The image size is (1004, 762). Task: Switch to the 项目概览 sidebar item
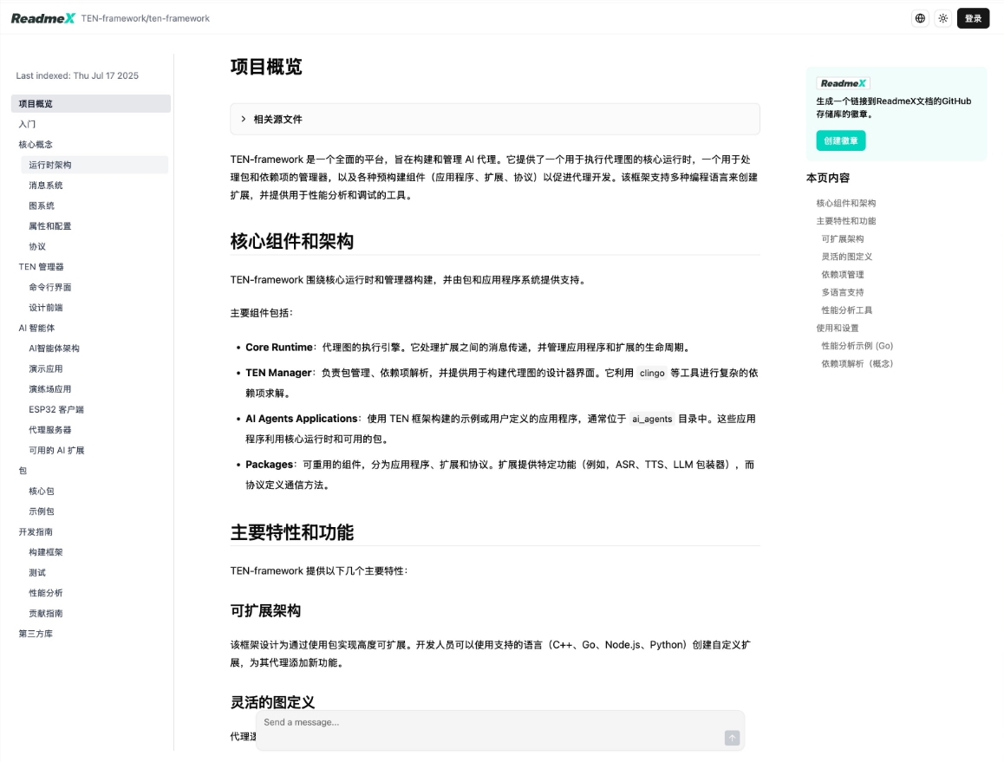point(36,103)
